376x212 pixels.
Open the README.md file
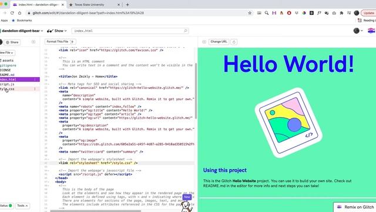point(7,75)
